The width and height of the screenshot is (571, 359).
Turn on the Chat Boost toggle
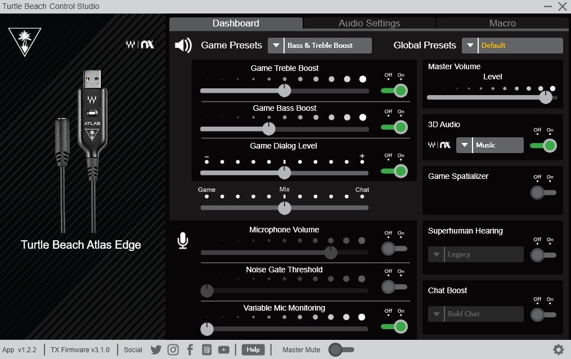[x=543, y=315]
